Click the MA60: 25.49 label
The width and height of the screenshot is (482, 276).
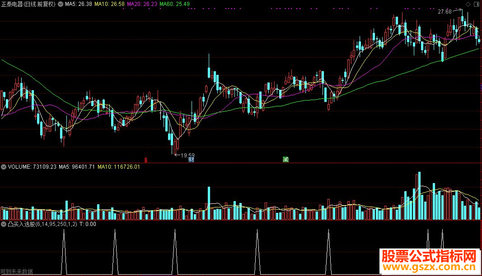point(175,4)
